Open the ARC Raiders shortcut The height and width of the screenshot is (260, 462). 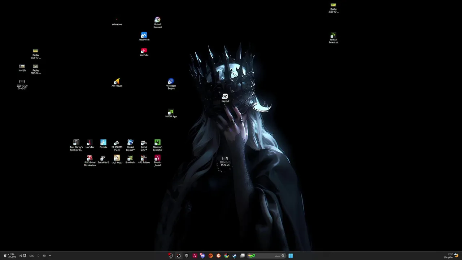[144, 160]
